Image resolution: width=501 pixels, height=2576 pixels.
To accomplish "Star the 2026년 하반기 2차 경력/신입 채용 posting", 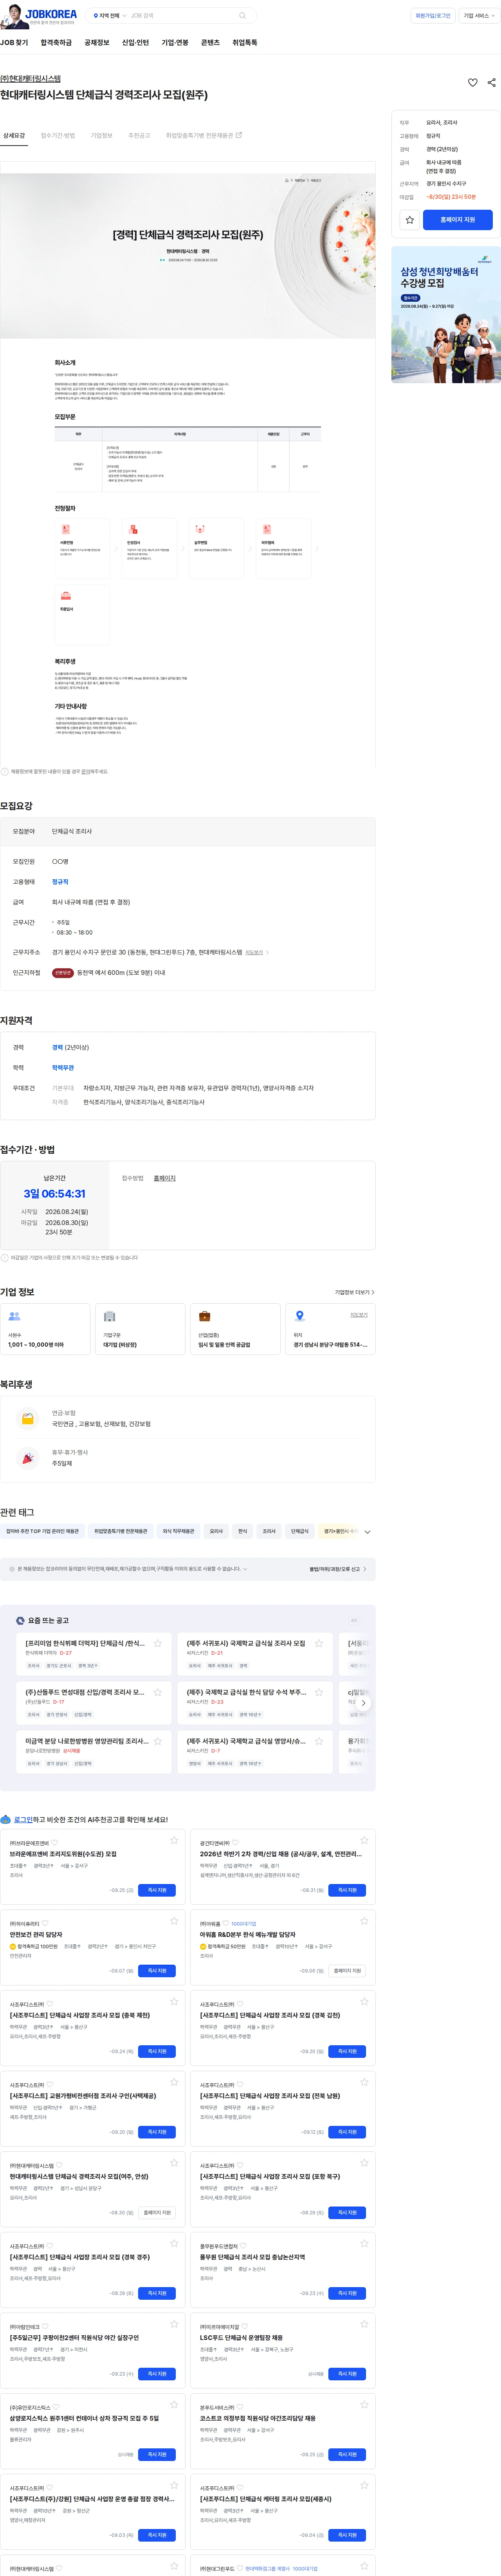I will [364, 1840].
